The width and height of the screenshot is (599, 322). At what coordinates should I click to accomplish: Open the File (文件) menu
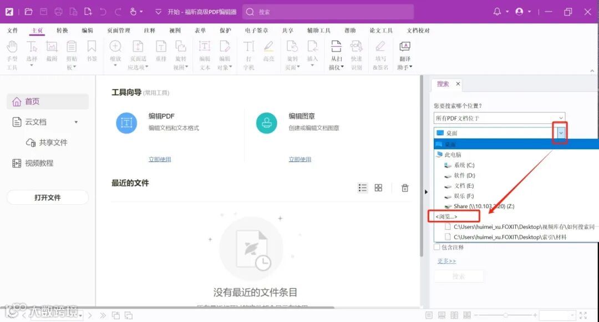(x=12, y=30)
